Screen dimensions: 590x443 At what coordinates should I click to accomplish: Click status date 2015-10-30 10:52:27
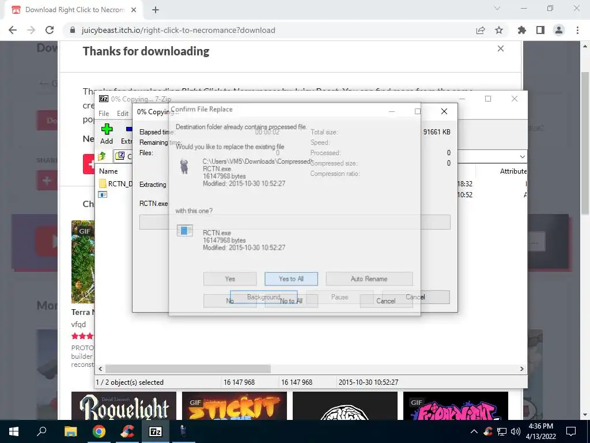(368, 382)
